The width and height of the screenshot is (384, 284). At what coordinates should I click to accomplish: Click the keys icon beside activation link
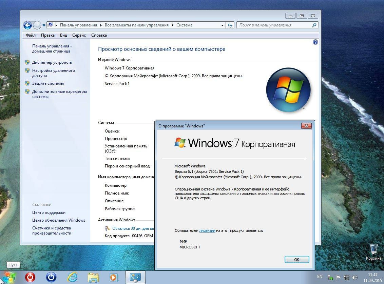(107, 228)
